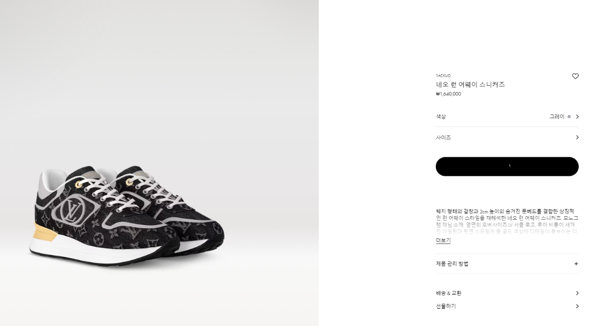
Task: Click the product description paragraph
Action: (x=506, y=221)
